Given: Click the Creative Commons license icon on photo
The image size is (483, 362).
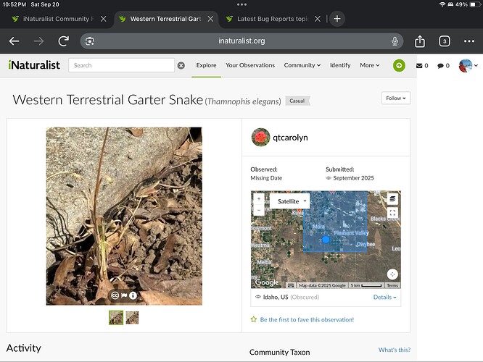Looking at the screenshot, I should 115,295.
